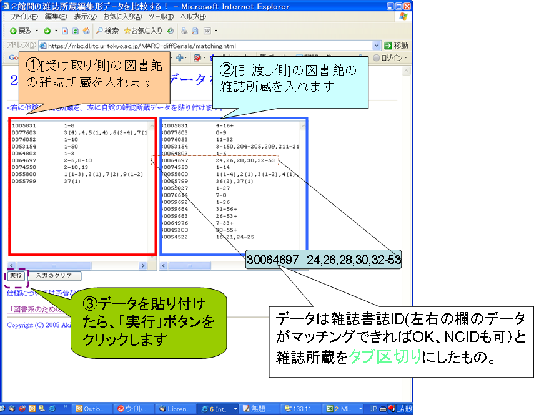Open the お気に入り(A) menu
Viewport: 534px width, 415px height.
[x=122, y=17]
